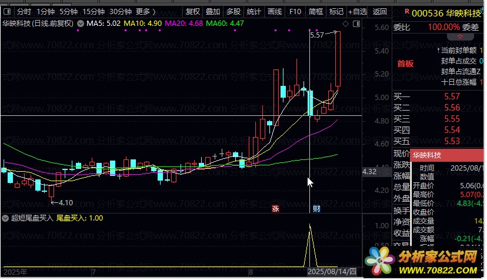Expand the 超短尾盘买入 indicator dropdown
Image resolution: width=487 pixels, height=280 pixels.
coord(5,218)
